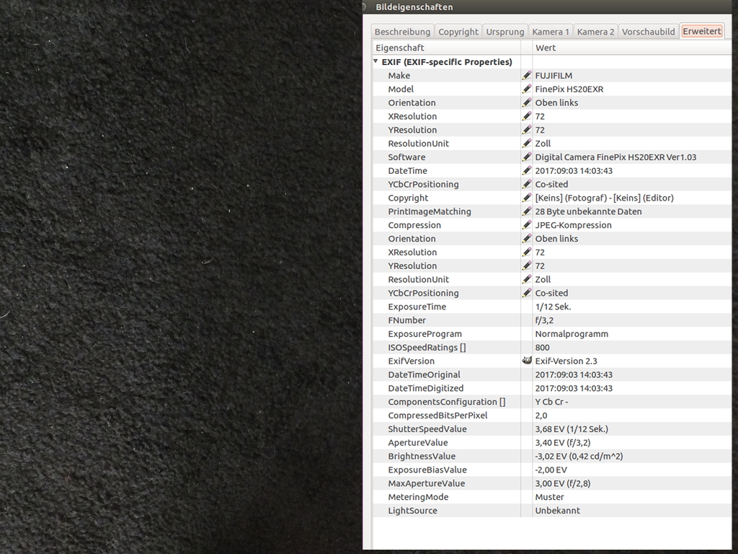The width and height of the screenshot is (738, 554).
Task: Open the Vorschaubild tab
Action: coord(648,32)
